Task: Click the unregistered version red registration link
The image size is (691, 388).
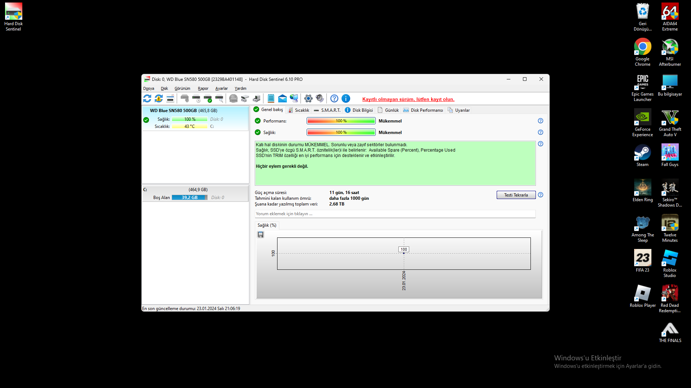Action: click(x=408, y=100)
